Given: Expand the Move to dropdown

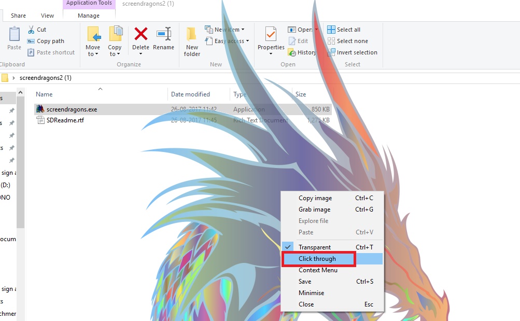Looking at the screenshot, I should click(93, 40).
